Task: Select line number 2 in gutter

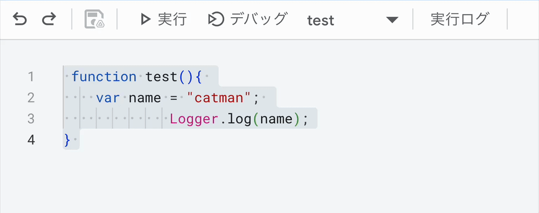Action: (31, 98)
